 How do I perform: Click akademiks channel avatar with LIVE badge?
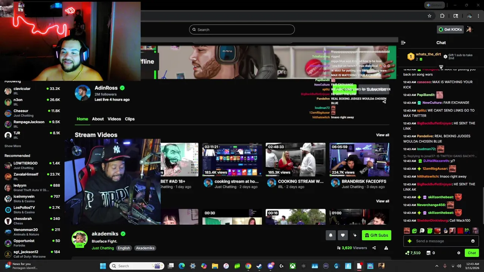[80, 239]
